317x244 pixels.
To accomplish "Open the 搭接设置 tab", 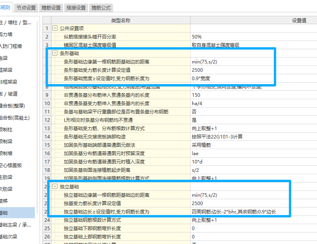I will pos(76,8).
